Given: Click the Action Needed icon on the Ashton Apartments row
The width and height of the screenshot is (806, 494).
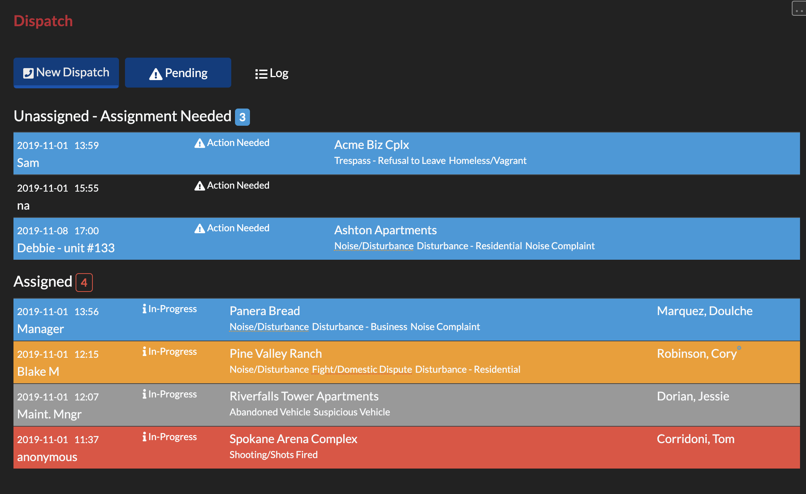Looking at the screenshot, I should [199, 228].
